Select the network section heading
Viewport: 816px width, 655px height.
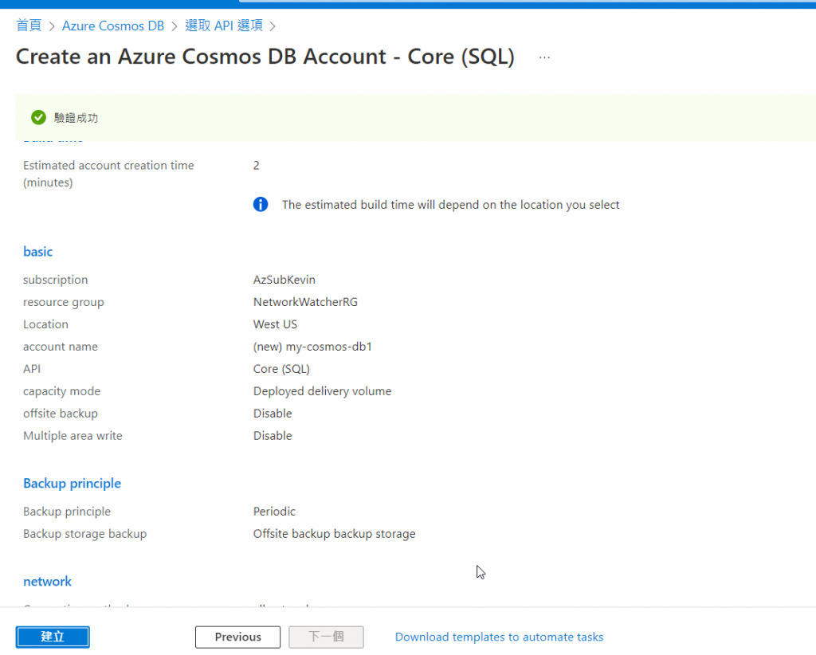(47, 581)
